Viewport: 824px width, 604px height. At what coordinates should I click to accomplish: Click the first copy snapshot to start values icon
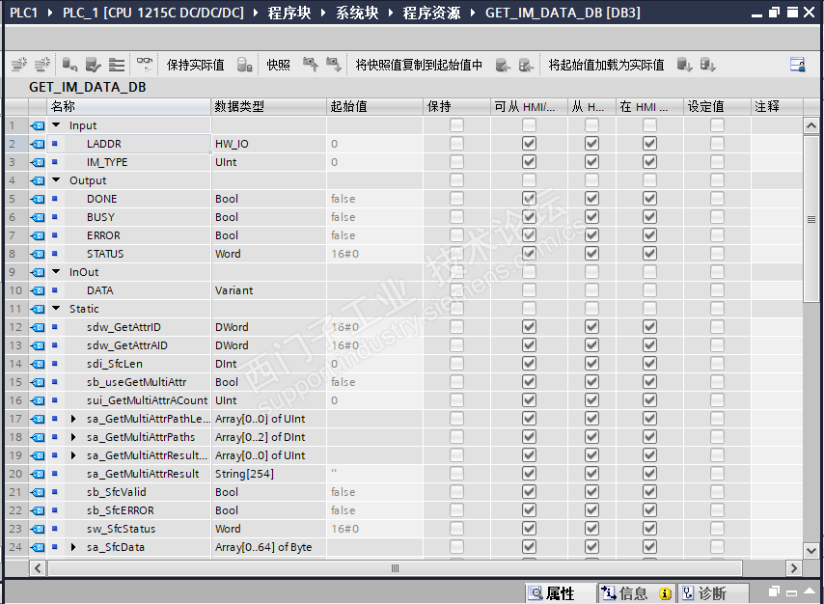coord(503,65)
